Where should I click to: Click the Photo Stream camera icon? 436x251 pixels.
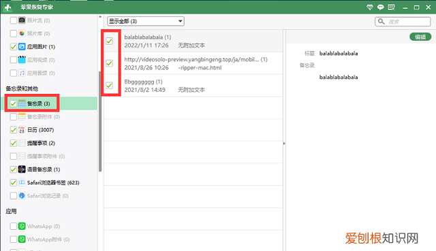(x=22, y=20)
